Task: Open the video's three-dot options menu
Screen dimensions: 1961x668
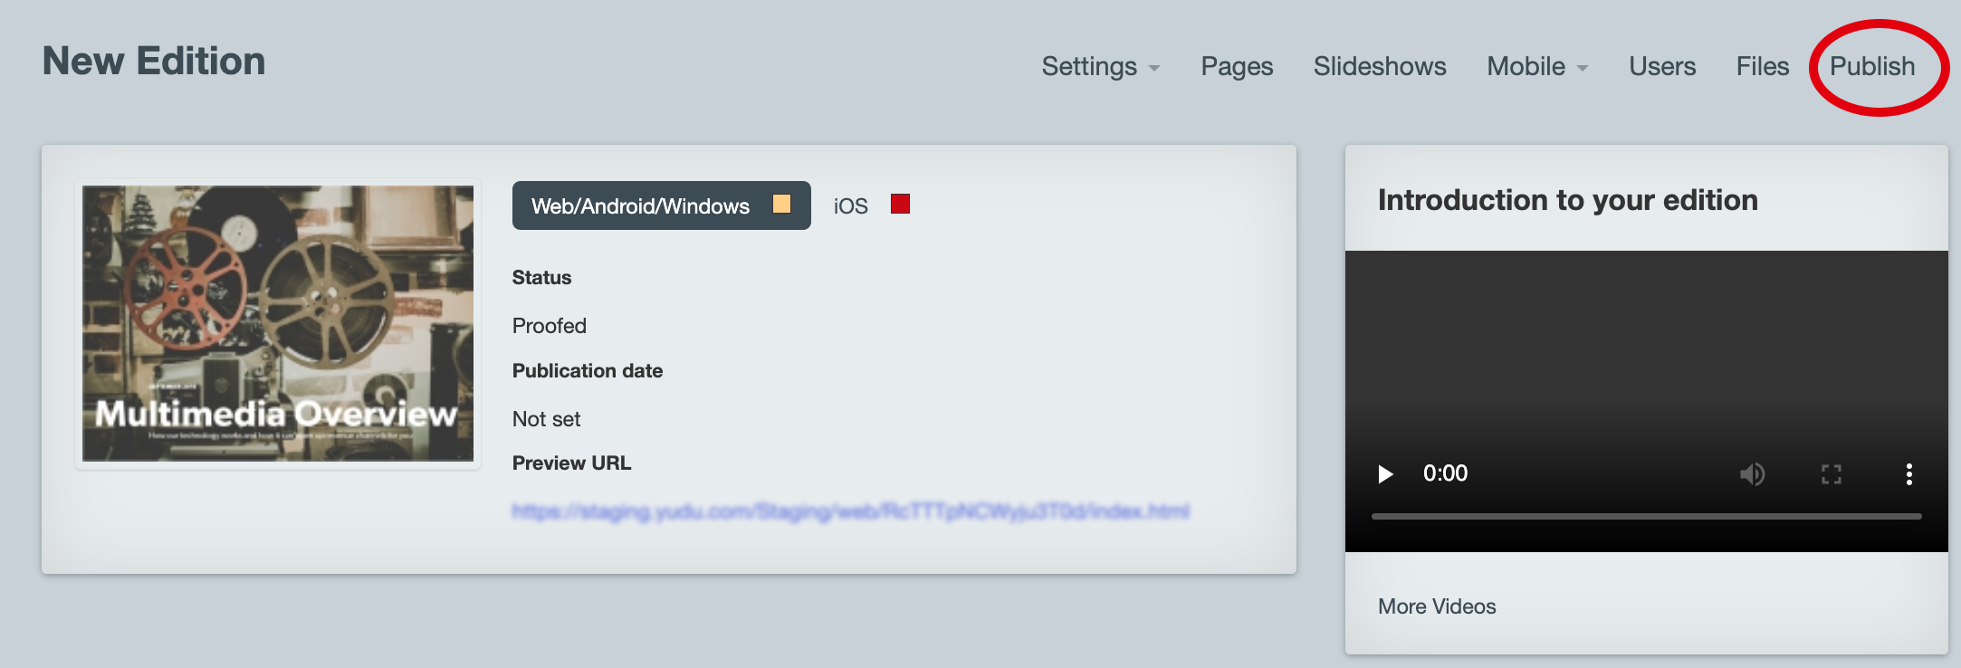Action: 1908,474
